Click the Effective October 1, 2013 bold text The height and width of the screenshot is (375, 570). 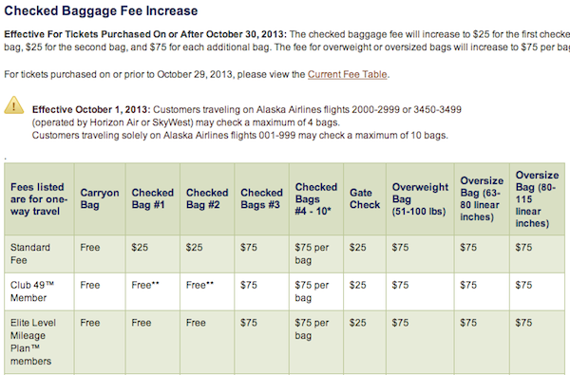[x=91, y=109]
